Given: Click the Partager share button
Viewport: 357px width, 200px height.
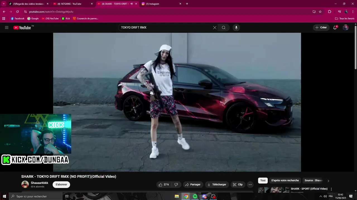Looking at the screenshot, I should pos(193,184).
